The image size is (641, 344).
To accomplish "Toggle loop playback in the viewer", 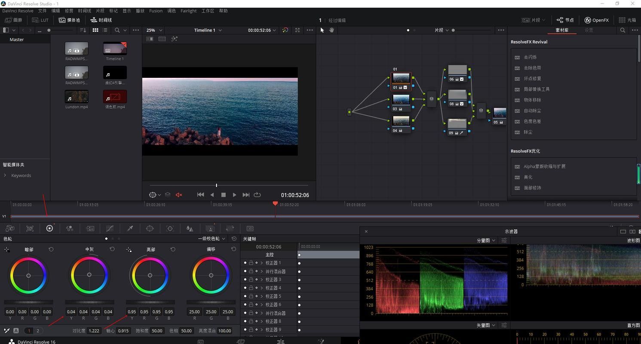I will click(257, 195).
